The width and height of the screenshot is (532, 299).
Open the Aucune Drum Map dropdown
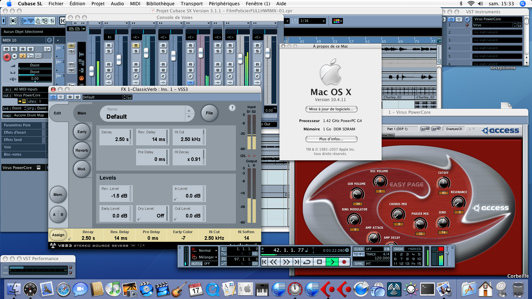point(30,115)
